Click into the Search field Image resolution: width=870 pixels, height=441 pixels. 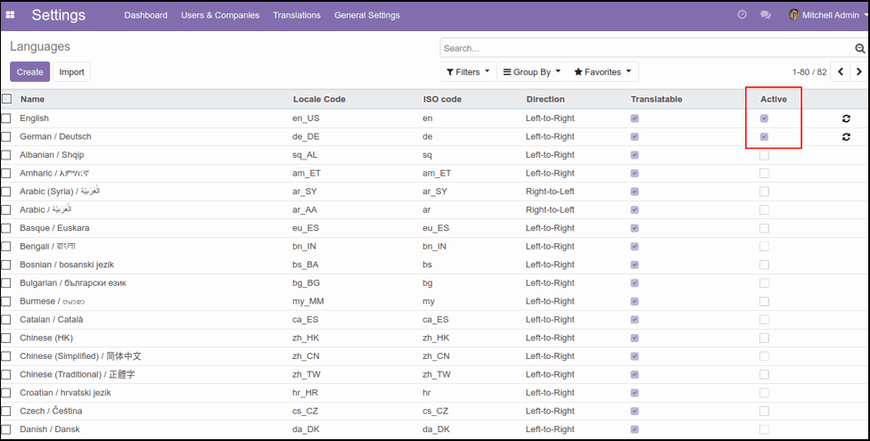click(646, 48)
